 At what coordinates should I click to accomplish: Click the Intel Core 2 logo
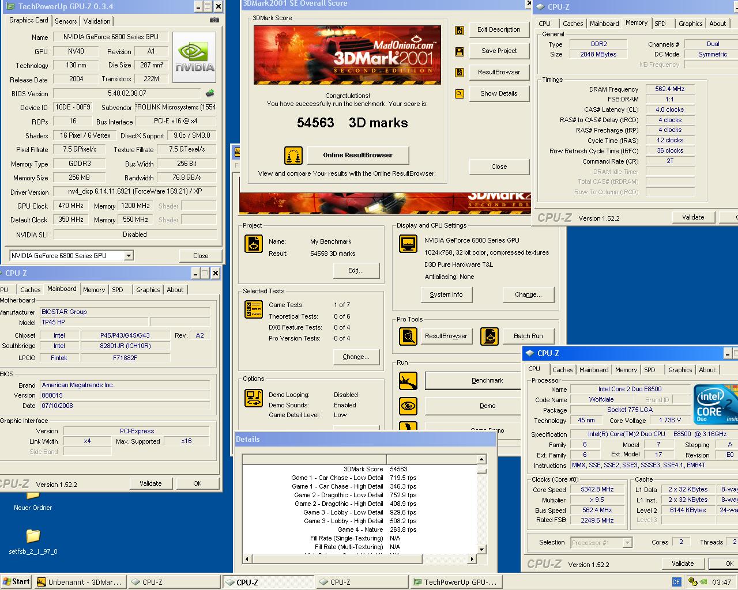click(x=716, y=405)
